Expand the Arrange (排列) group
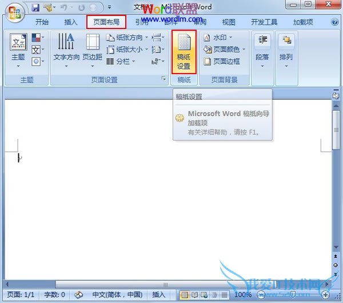The width and height of the screenshot is (343, 303). (x=286, y=51)
